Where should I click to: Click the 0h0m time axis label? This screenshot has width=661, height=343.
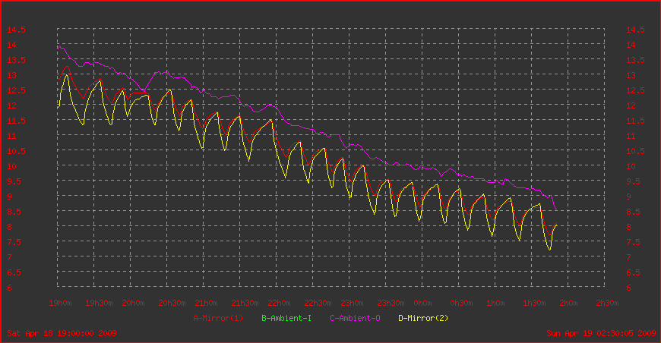click(423, 303)
